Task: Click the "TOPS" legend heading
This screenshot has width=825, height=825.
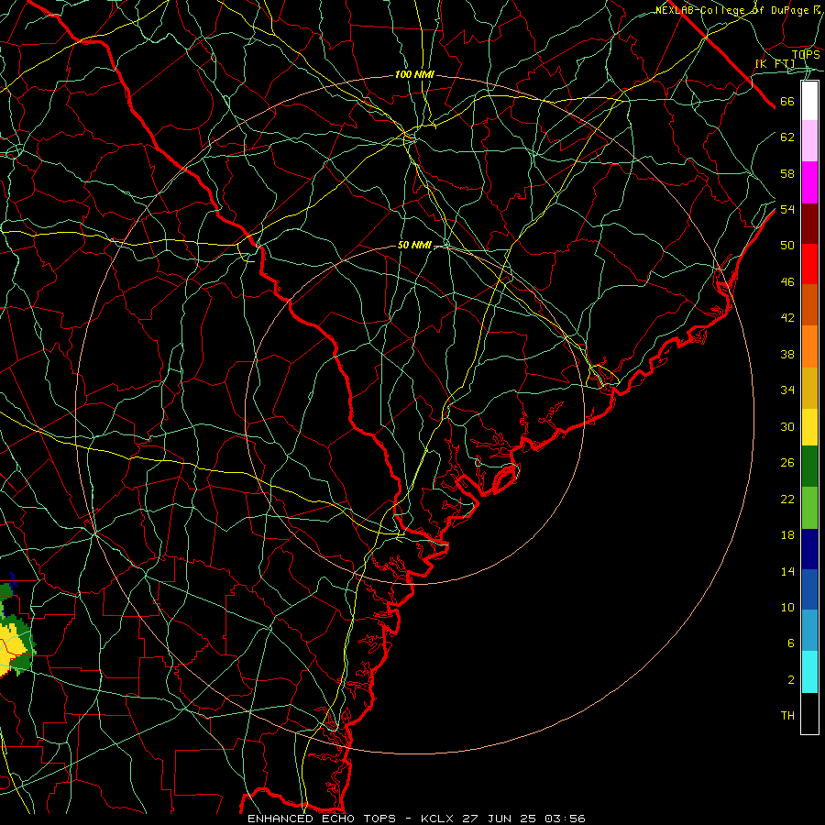Action: tap(806, 55)
